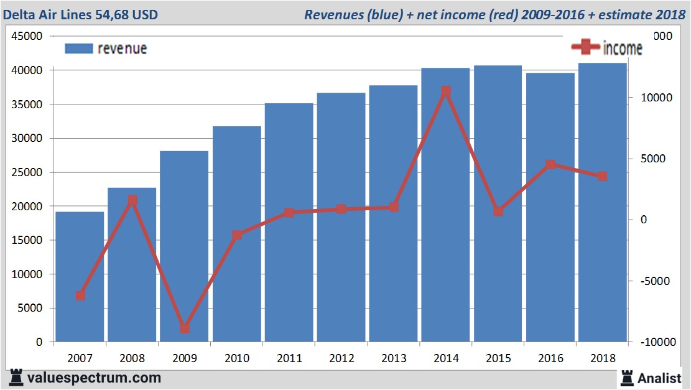
Task: Select the 2009 revenue bar
Action: pyautogui.click(x=184, y=246)
